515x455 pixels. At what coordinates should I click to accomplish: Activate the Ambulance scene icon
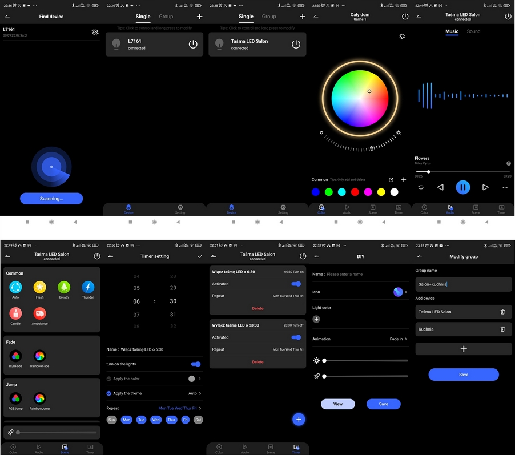coord(39,313)
